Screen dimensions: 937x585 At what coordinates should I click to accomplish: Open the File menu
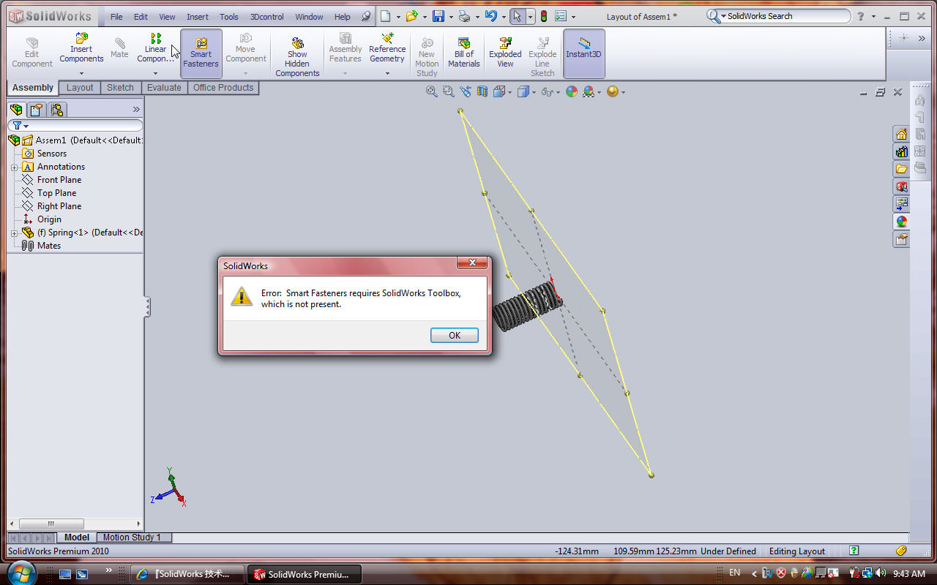116,17
